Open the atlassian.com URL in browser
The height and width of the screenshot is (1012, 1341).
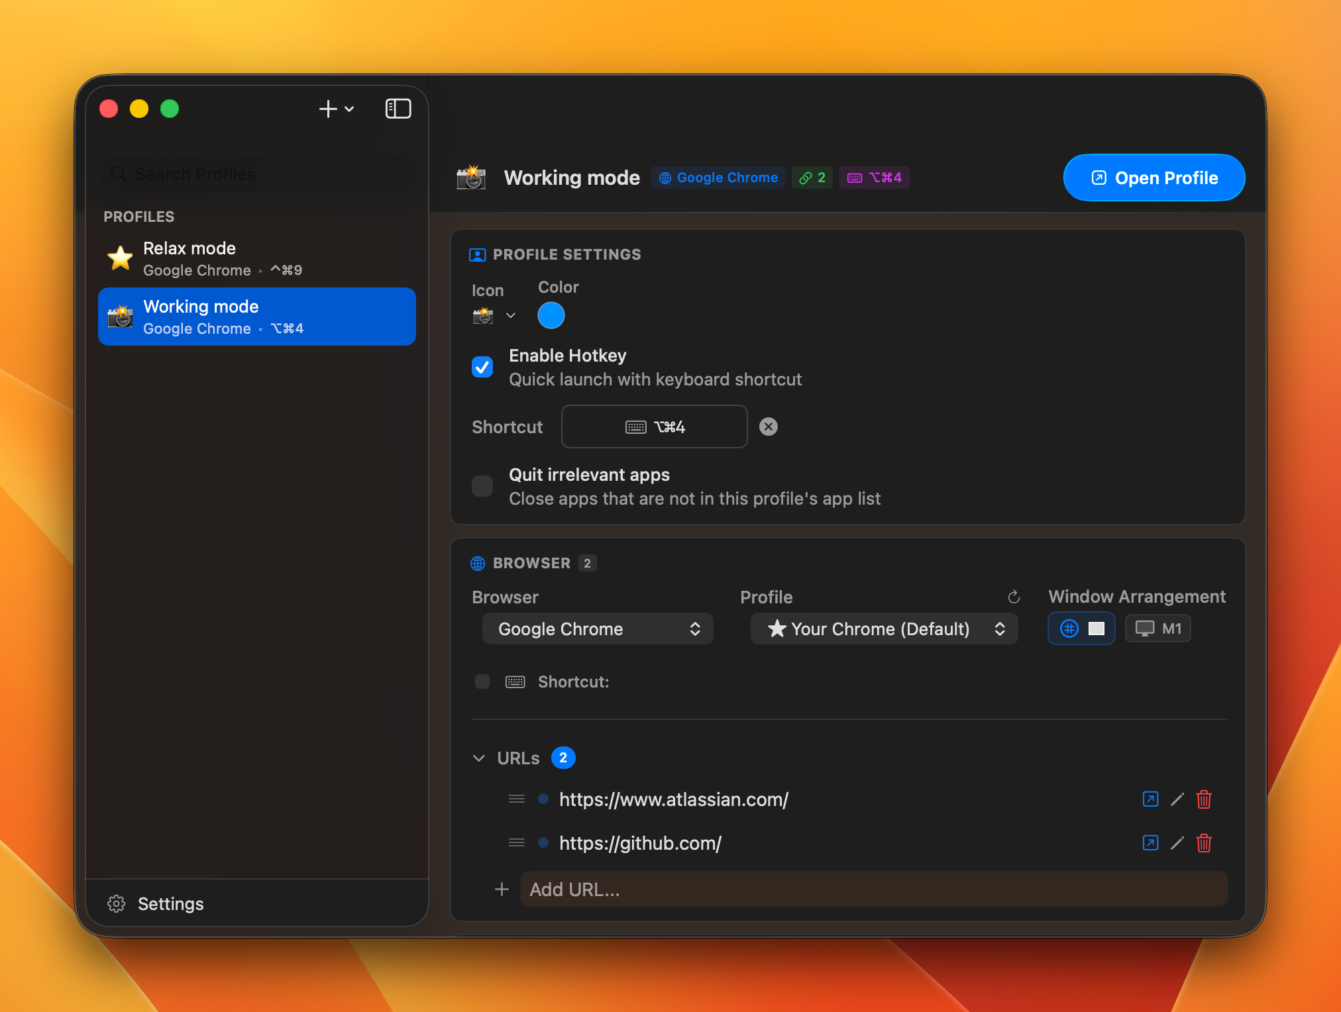click(x=1150, y=799)
